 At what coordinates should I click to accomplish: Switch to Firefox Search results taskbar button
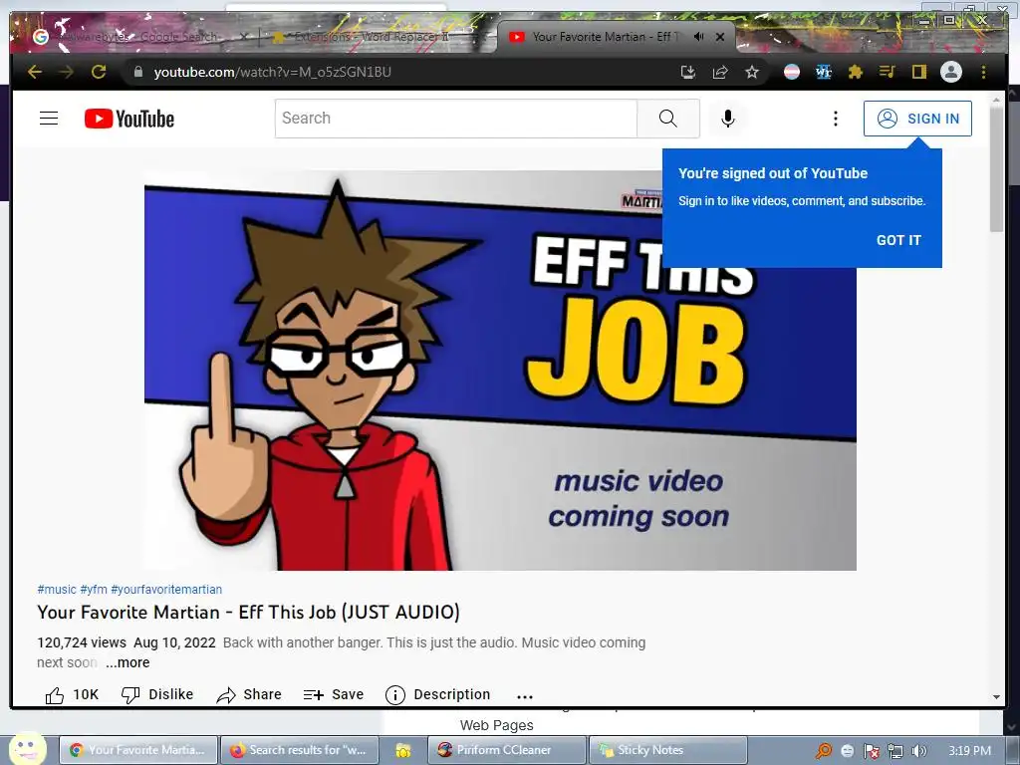[x=300, y=750]
